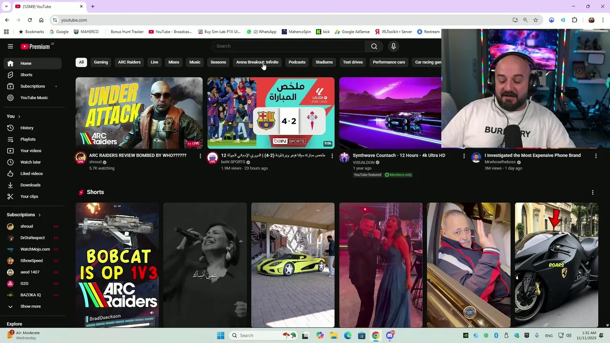Open YouTube Music in sidebar
The width and height of the screenshot is (610, 343).
pos(32,98)
